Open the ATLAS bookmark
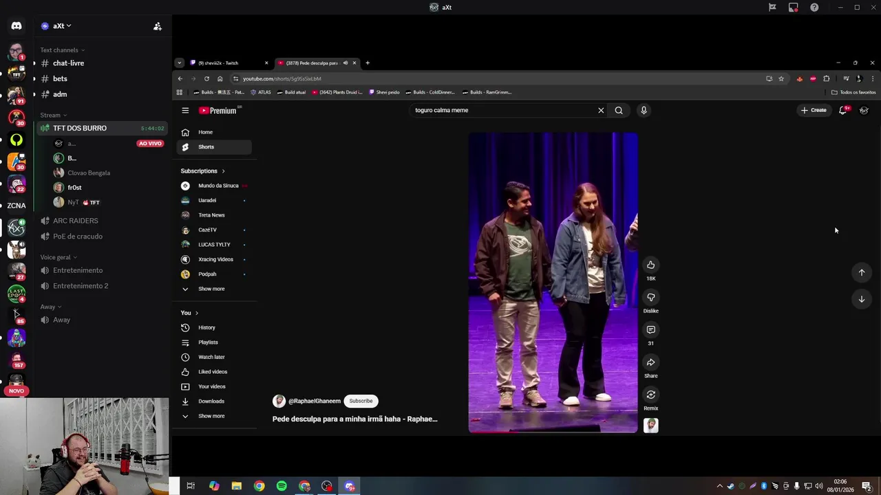The image size is (881, 495). 260,92
